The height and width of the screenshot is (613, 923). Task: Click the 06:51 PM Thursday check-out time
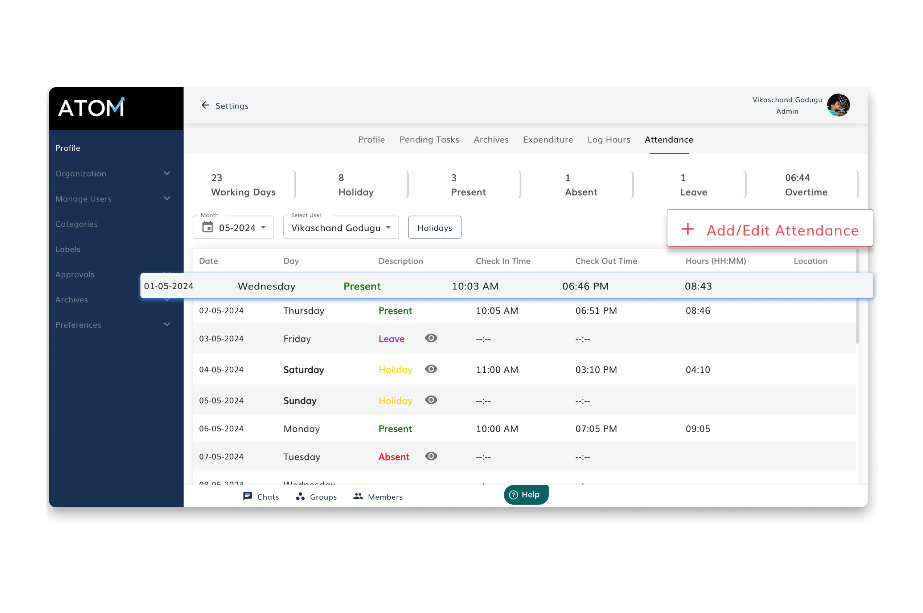(596, 310)
